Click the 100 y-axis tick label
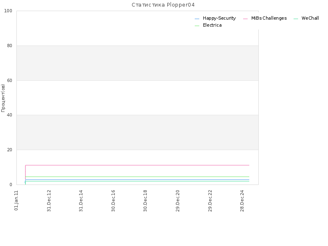Viewport: 328px width, 246px height. (8, 11)
